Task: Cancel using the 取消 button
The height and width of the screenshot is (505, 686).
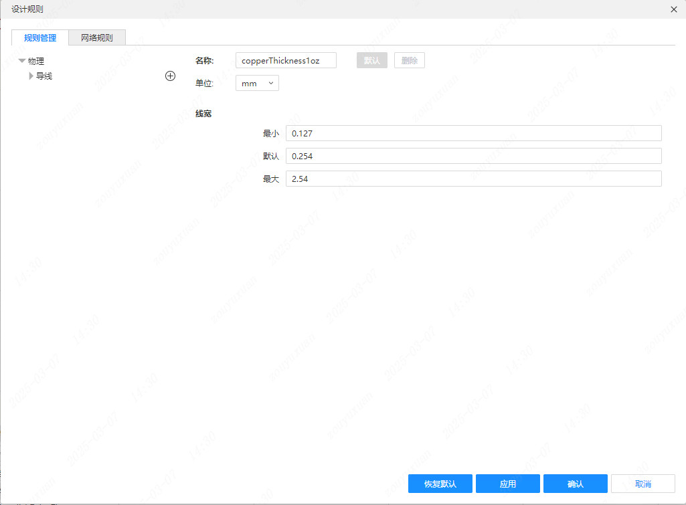Action: tap(642, 484)
